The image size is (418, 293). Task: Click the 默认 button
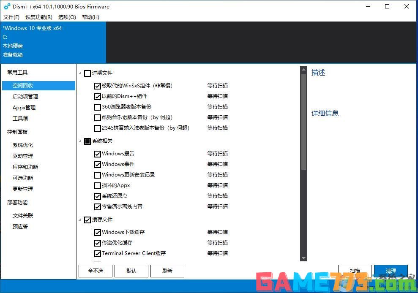(131, 271)
